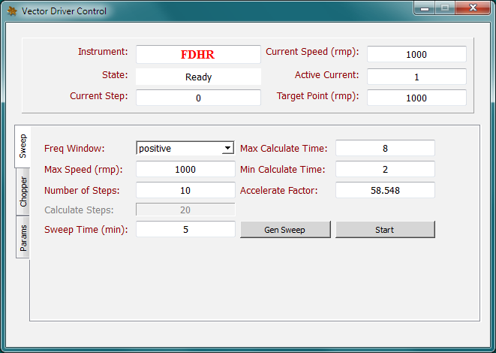The width and height of the screenshot is (496, 353).
Task: Focus the Number of Steps field
Action: click(x=185, y=190)
